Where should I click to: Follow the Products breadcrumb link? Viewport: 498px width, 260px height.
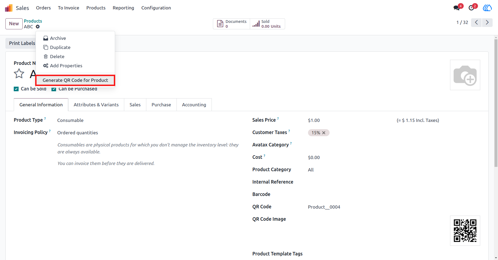point(33,21)
